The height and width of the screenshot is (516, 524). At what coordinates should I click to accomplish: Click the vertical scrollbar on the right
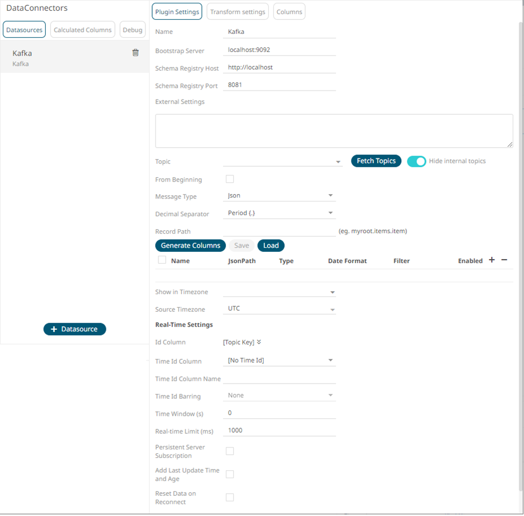click(x=521, y=257)
